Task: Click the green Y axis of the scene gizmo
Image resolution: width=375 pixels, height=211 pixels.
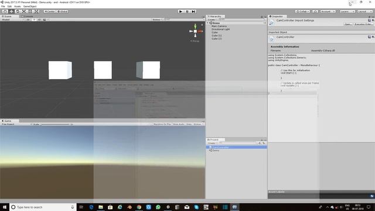Action: click(195, 26)
